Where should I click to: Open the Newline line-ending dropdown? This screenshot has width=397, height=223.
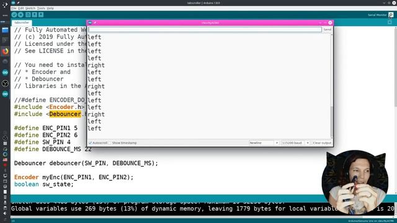pyautogui.click(x=264, y=143)
